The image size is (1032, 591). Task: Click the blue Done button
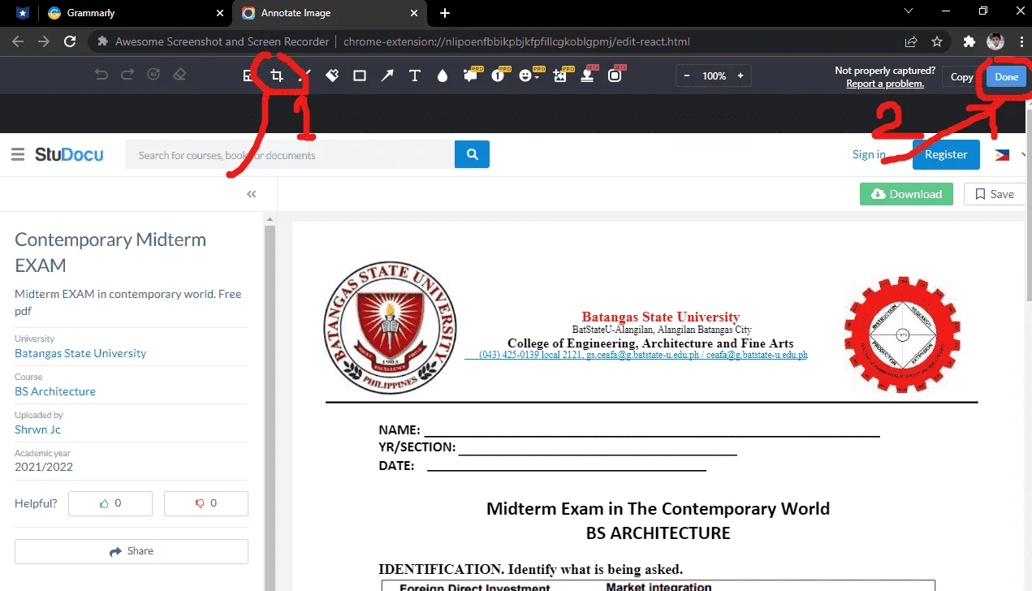(1006, 77)
